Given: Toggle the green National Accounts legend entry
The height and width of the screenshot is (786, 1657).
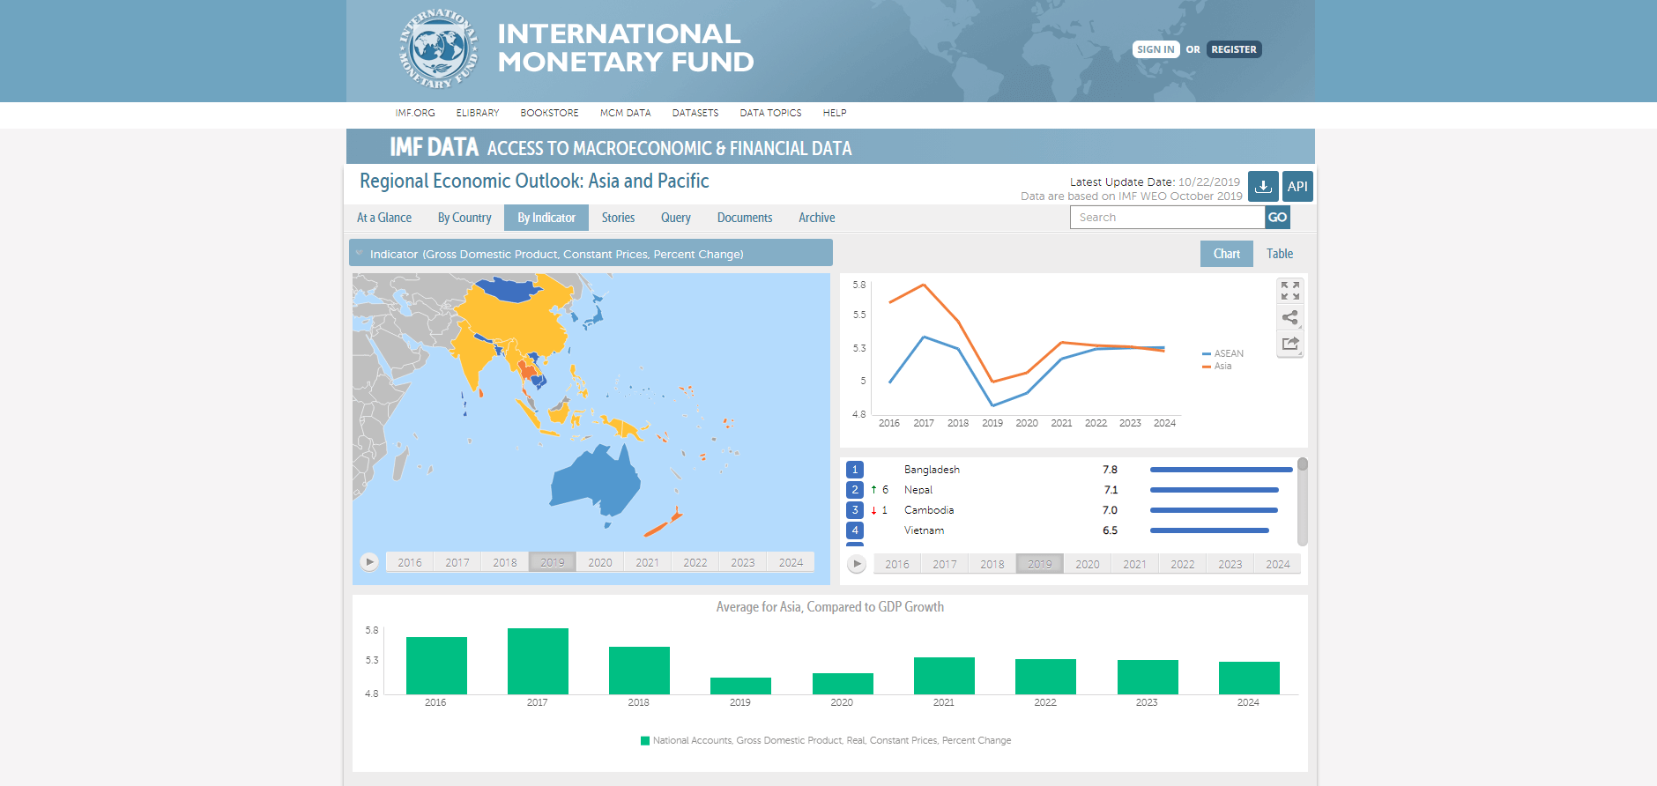Looking at the screenshot, I should pyautogui.click(x=826, y=741).
